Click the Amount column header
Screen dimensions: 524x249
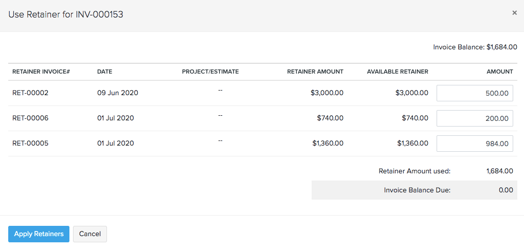tap(499, 72)
